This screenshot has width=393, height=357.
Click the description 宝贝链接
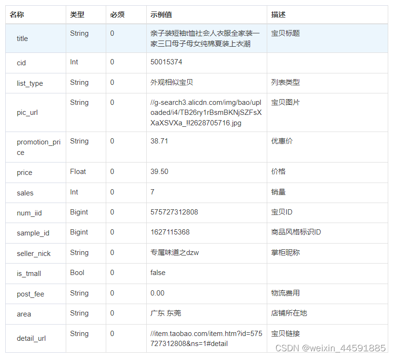(x=285, y=334)
